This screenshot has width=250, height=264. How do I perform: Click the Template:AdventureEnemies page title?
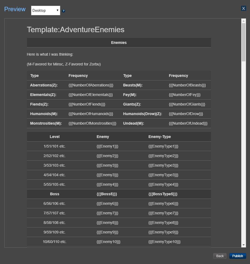click(76, 30)
